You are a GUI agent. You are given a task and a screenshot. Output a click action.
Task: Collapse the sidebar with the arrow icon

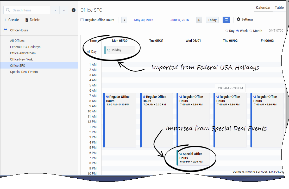click(73, 10)
